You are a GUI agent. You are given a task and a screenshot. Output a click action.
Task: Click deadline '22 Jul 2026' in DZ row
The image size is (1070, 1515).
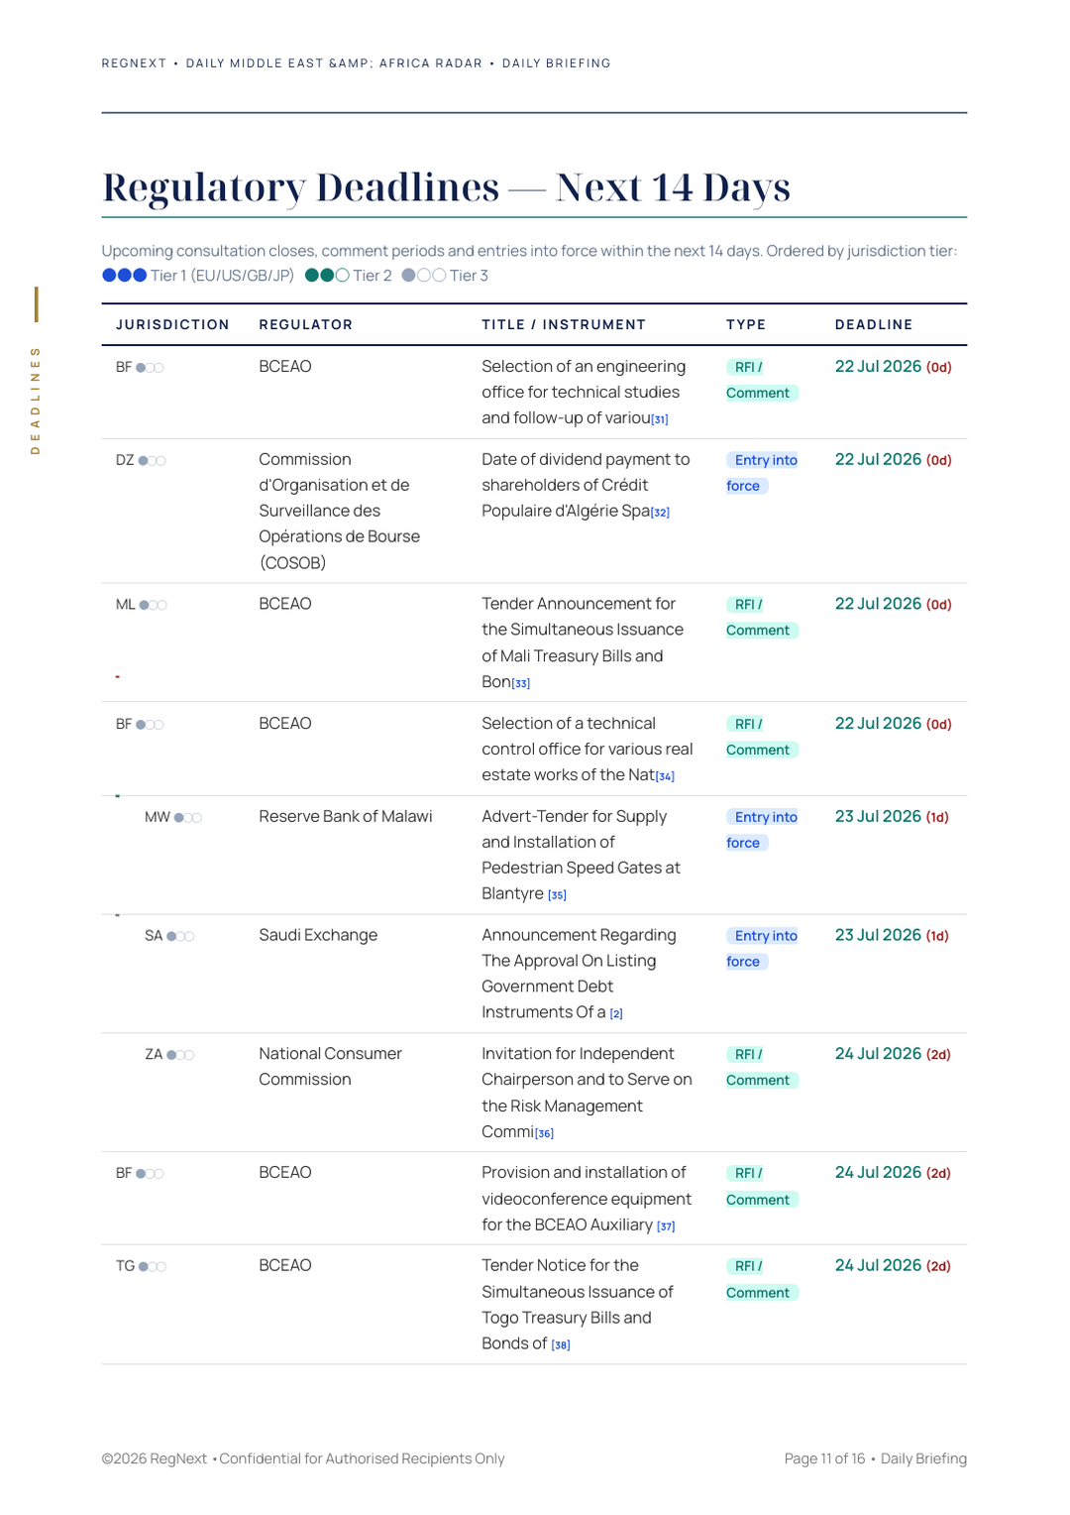coord(878,460)
